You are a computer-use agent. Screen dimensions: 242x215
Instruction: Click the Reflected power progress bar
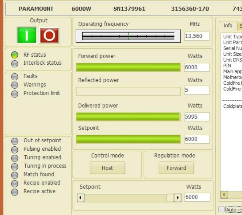pos(128,91)
